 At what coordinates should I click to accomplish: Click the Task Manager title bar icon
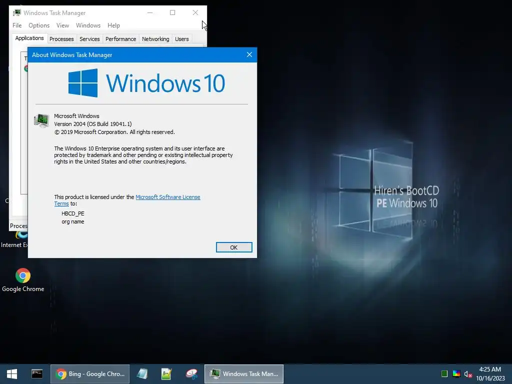17,12
